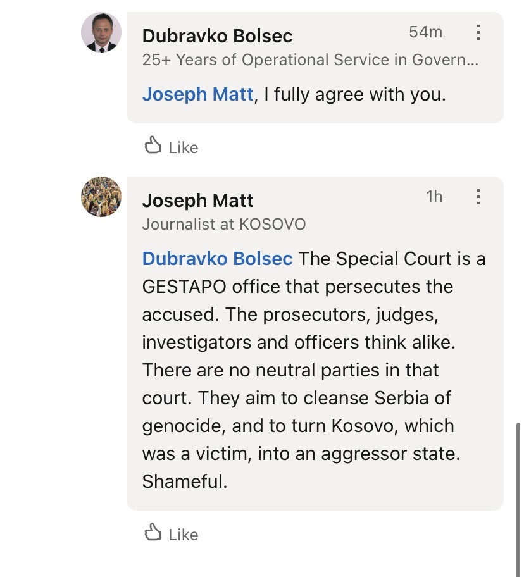This screenshot has height=577, width=524.
Task: Click the "I fully agree with you" text
Action: [x=356, y=94]
